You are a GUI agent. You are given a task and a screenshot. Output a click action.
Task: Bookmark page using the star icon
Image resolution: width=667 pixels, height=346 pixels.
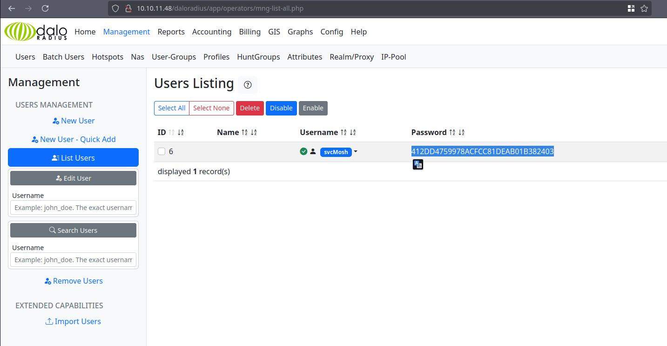click(x=644, y=8)
